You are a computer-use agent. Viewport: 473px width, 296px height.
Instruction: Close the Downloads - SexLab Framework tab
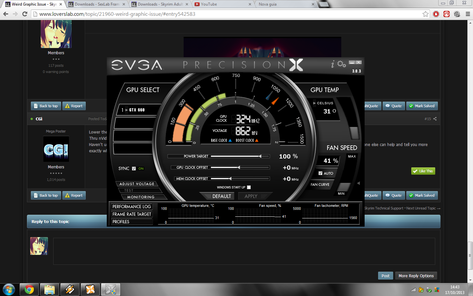(x=124, y=4)
